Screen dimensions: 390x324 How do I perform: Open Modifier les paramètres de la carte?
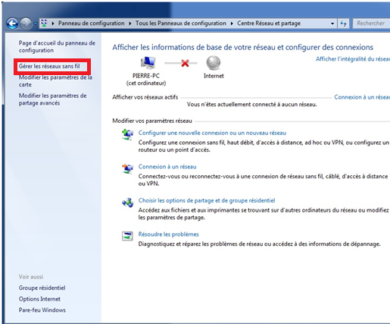[55, 81]
